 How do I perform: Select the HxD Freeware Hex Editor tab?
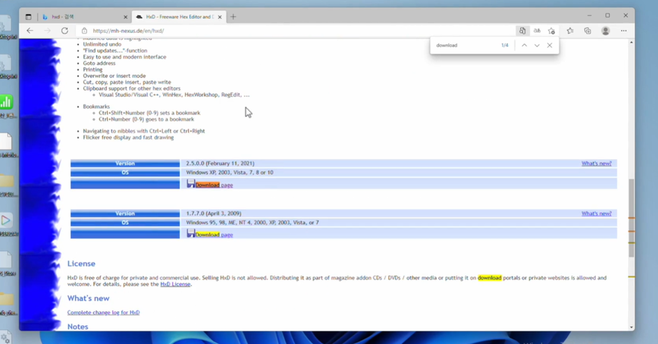pyautogui.click(x=179, y=17)
